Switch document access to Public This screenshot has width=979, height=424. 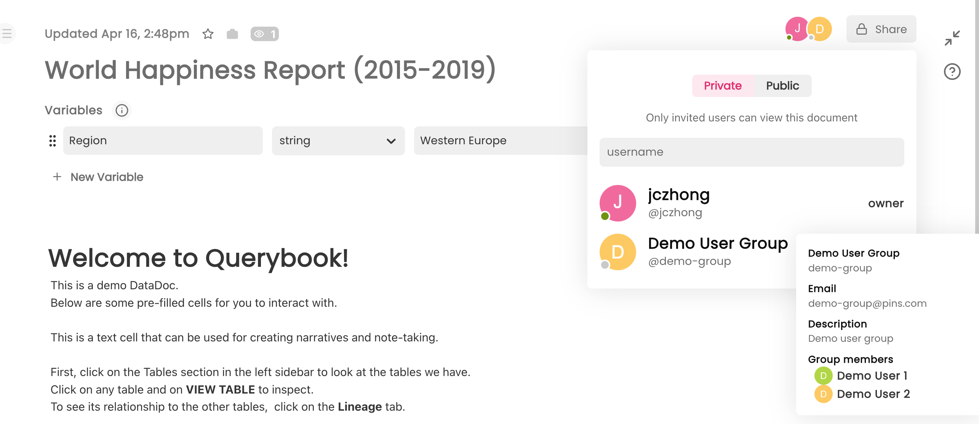[x=782, y=86]
